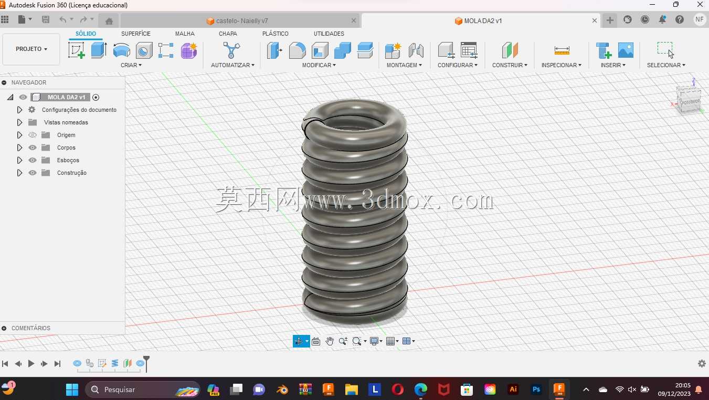
Task: Open the MODIFICAR dropdown menu
Action: tap(319, 65)
